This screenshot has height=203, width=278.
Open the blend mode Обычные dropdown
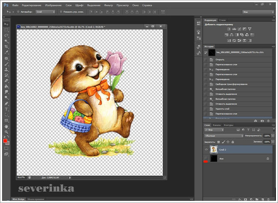point(223,135)
